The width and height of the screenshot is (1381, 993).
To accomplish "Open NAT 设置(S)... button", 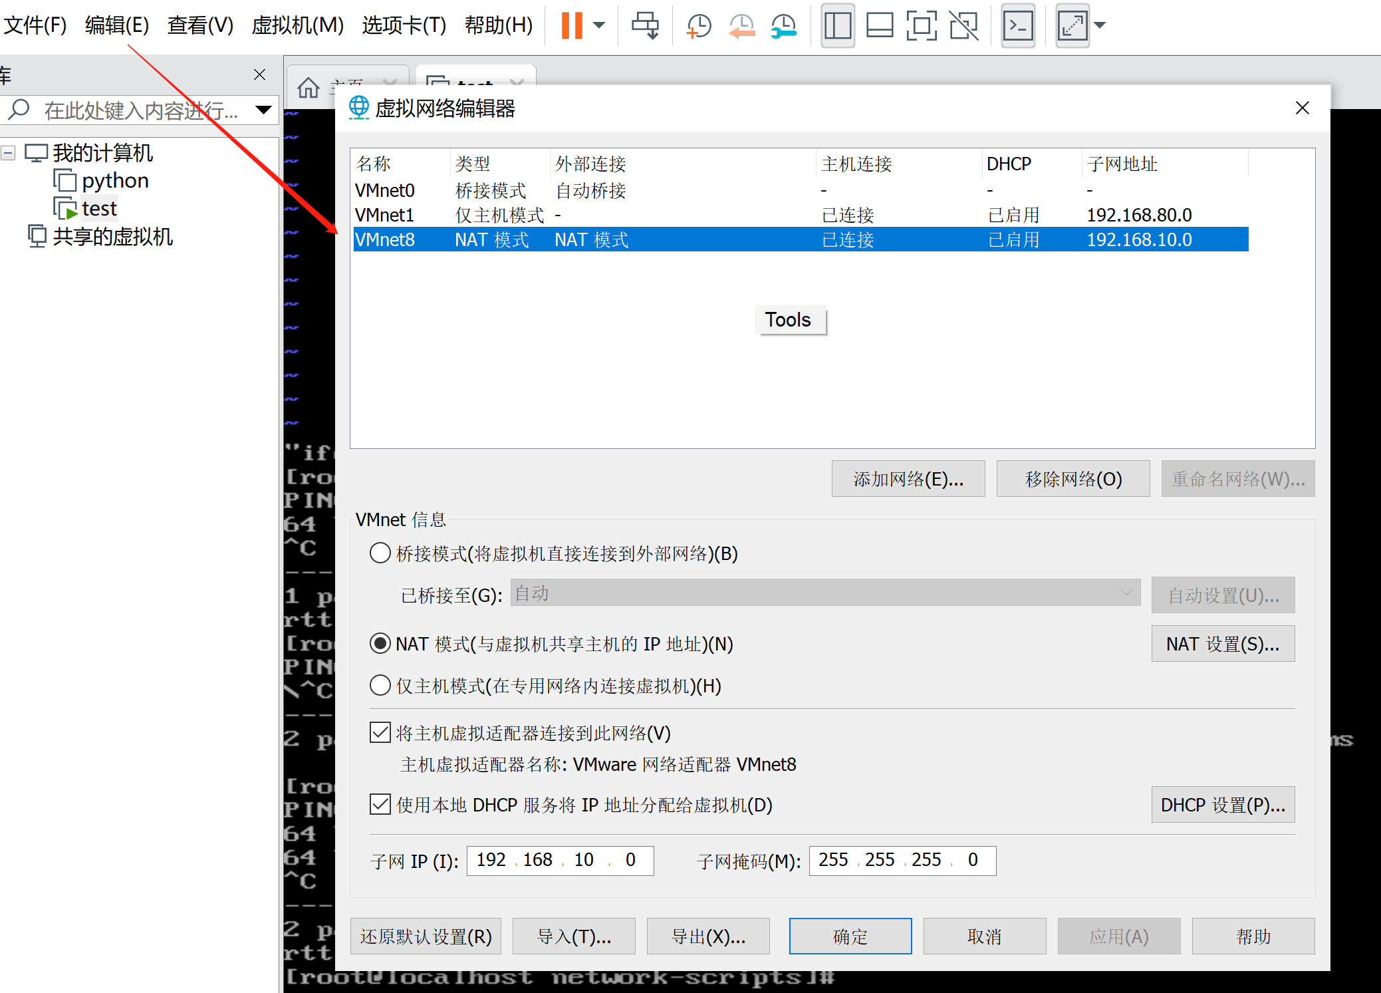I will coord(1223,644).
